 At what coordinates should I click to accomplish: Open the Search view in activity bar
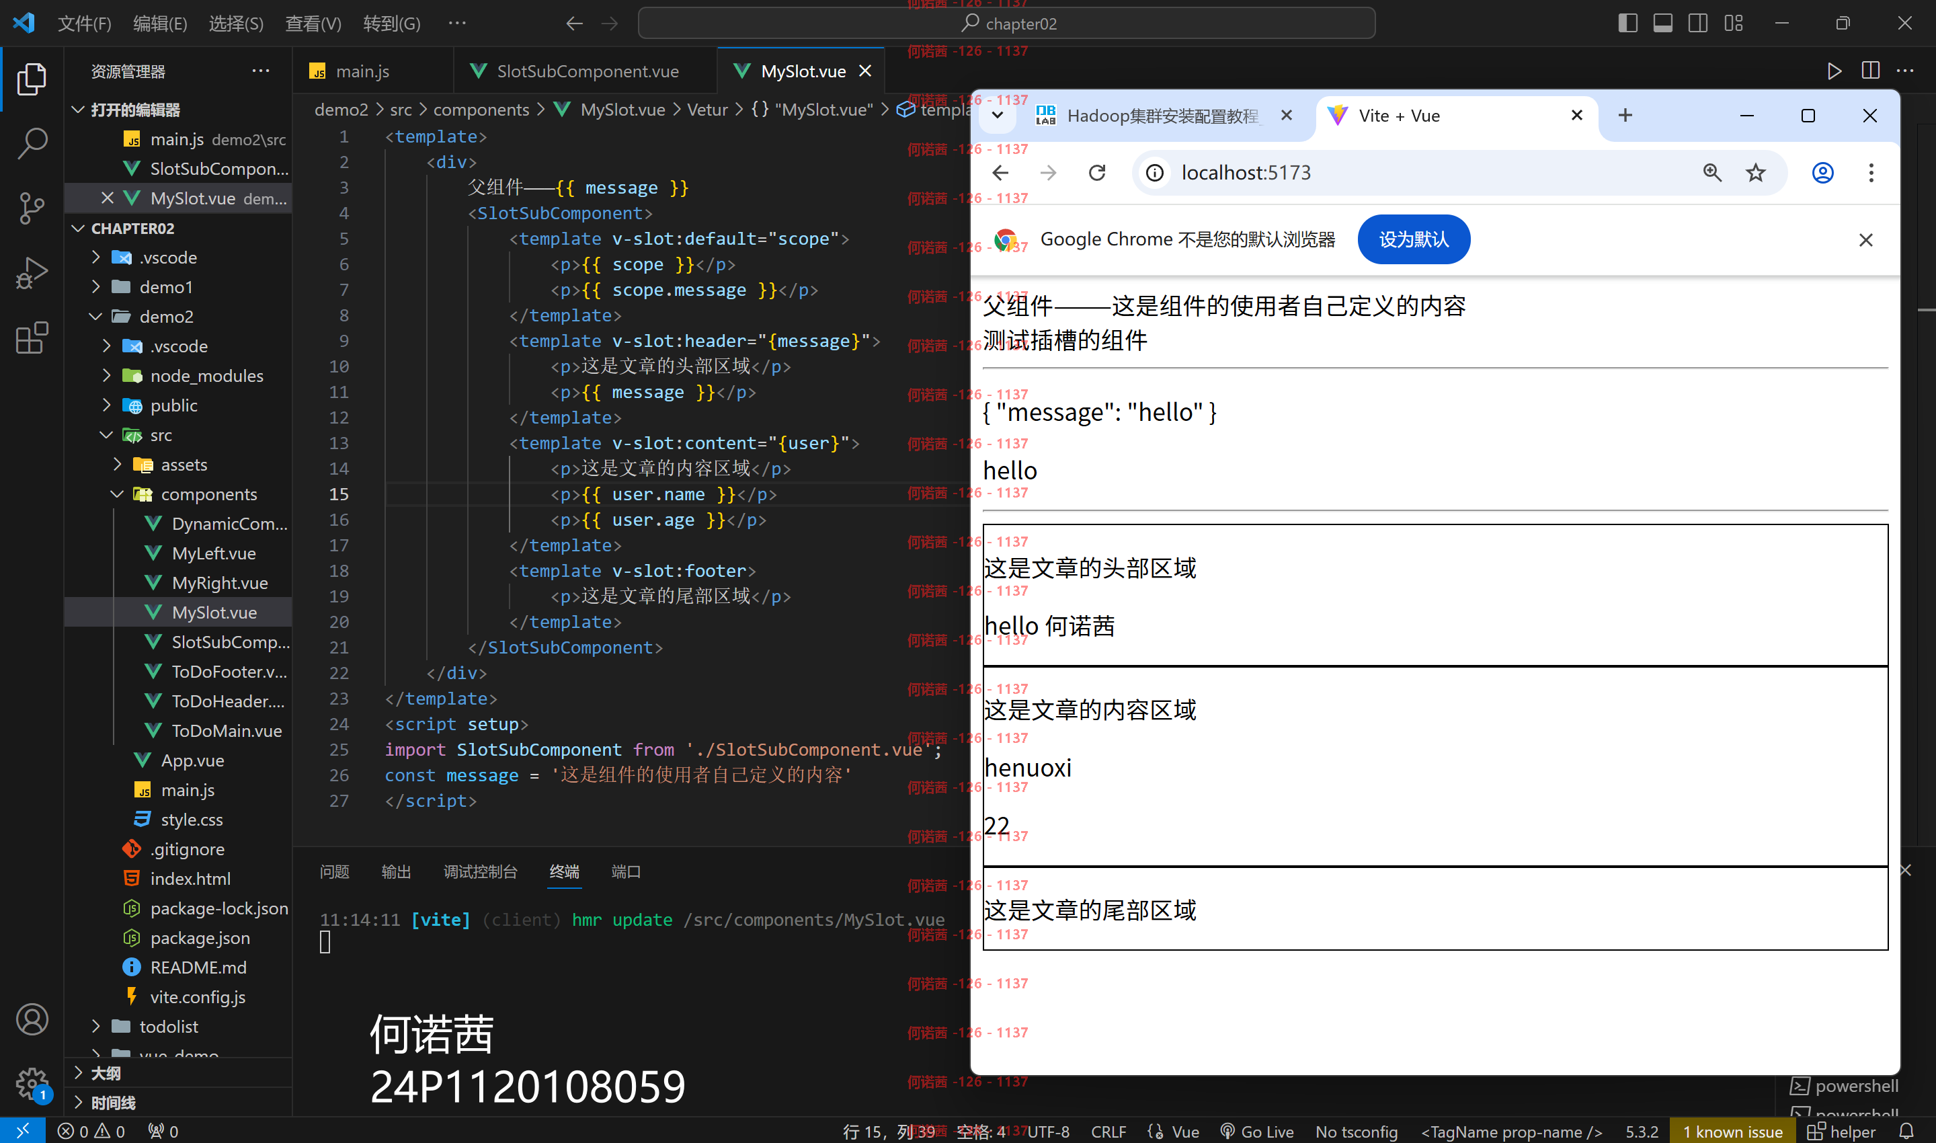32,143
